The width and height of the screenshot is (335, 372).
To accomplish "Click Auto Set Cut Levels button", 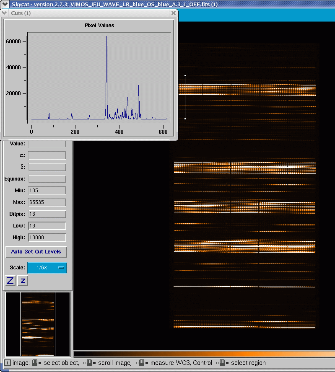I will point(36,251).
